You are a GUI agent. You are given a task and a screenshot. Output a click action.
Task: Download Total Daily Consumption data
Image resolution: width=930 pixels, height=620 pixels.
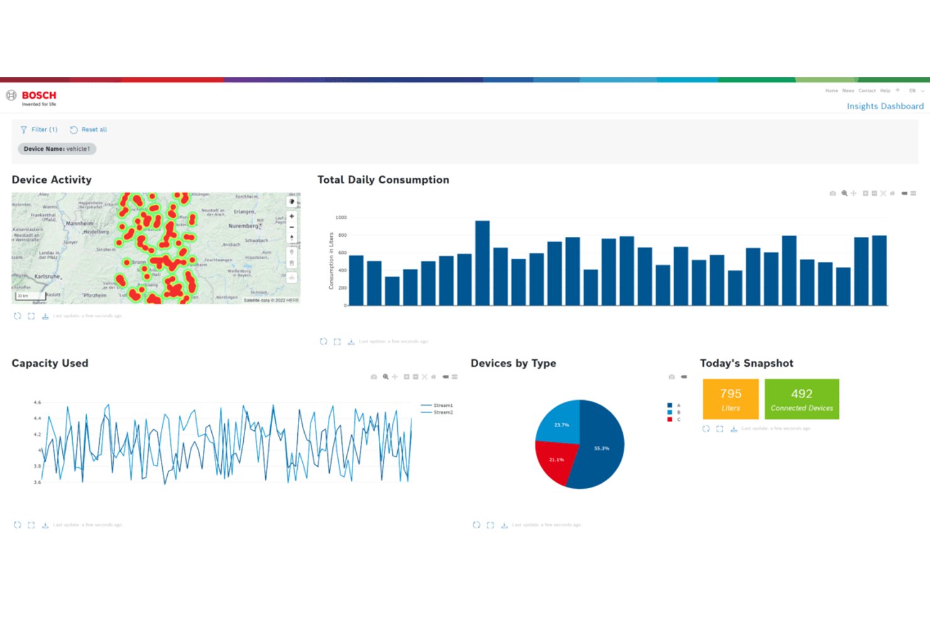[351, 342]
